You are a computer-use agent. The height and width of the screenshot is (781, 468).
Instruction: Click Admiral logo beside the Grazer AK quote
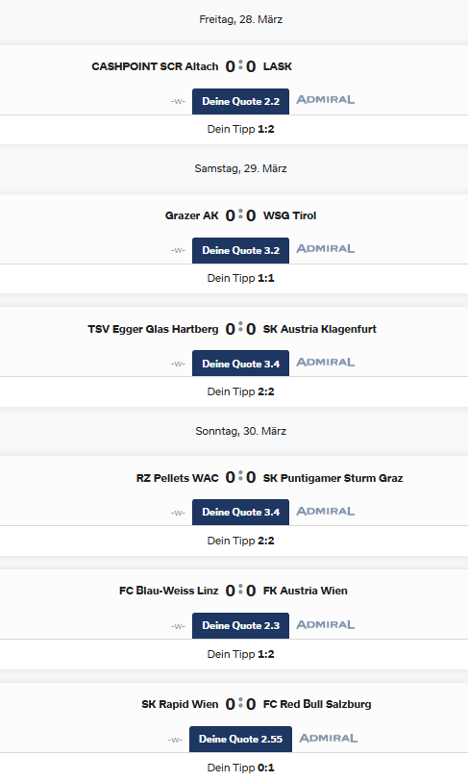click(326, 248)
